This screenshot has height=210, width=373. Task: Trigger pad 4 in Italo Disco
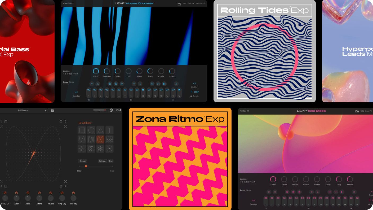point(284,201)
